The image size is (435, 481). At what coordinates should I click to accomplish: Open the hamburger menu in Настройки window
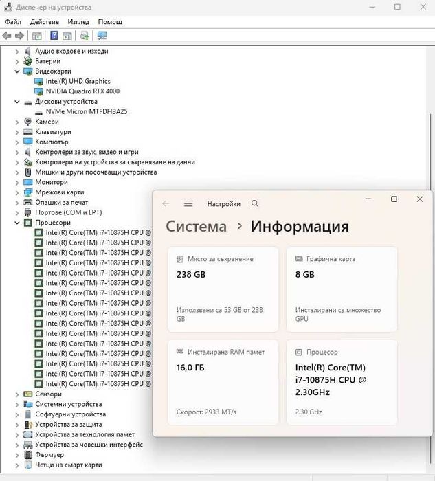188,203
